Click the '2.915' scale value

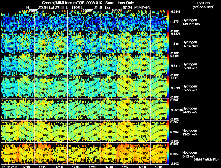pos(174,122)
